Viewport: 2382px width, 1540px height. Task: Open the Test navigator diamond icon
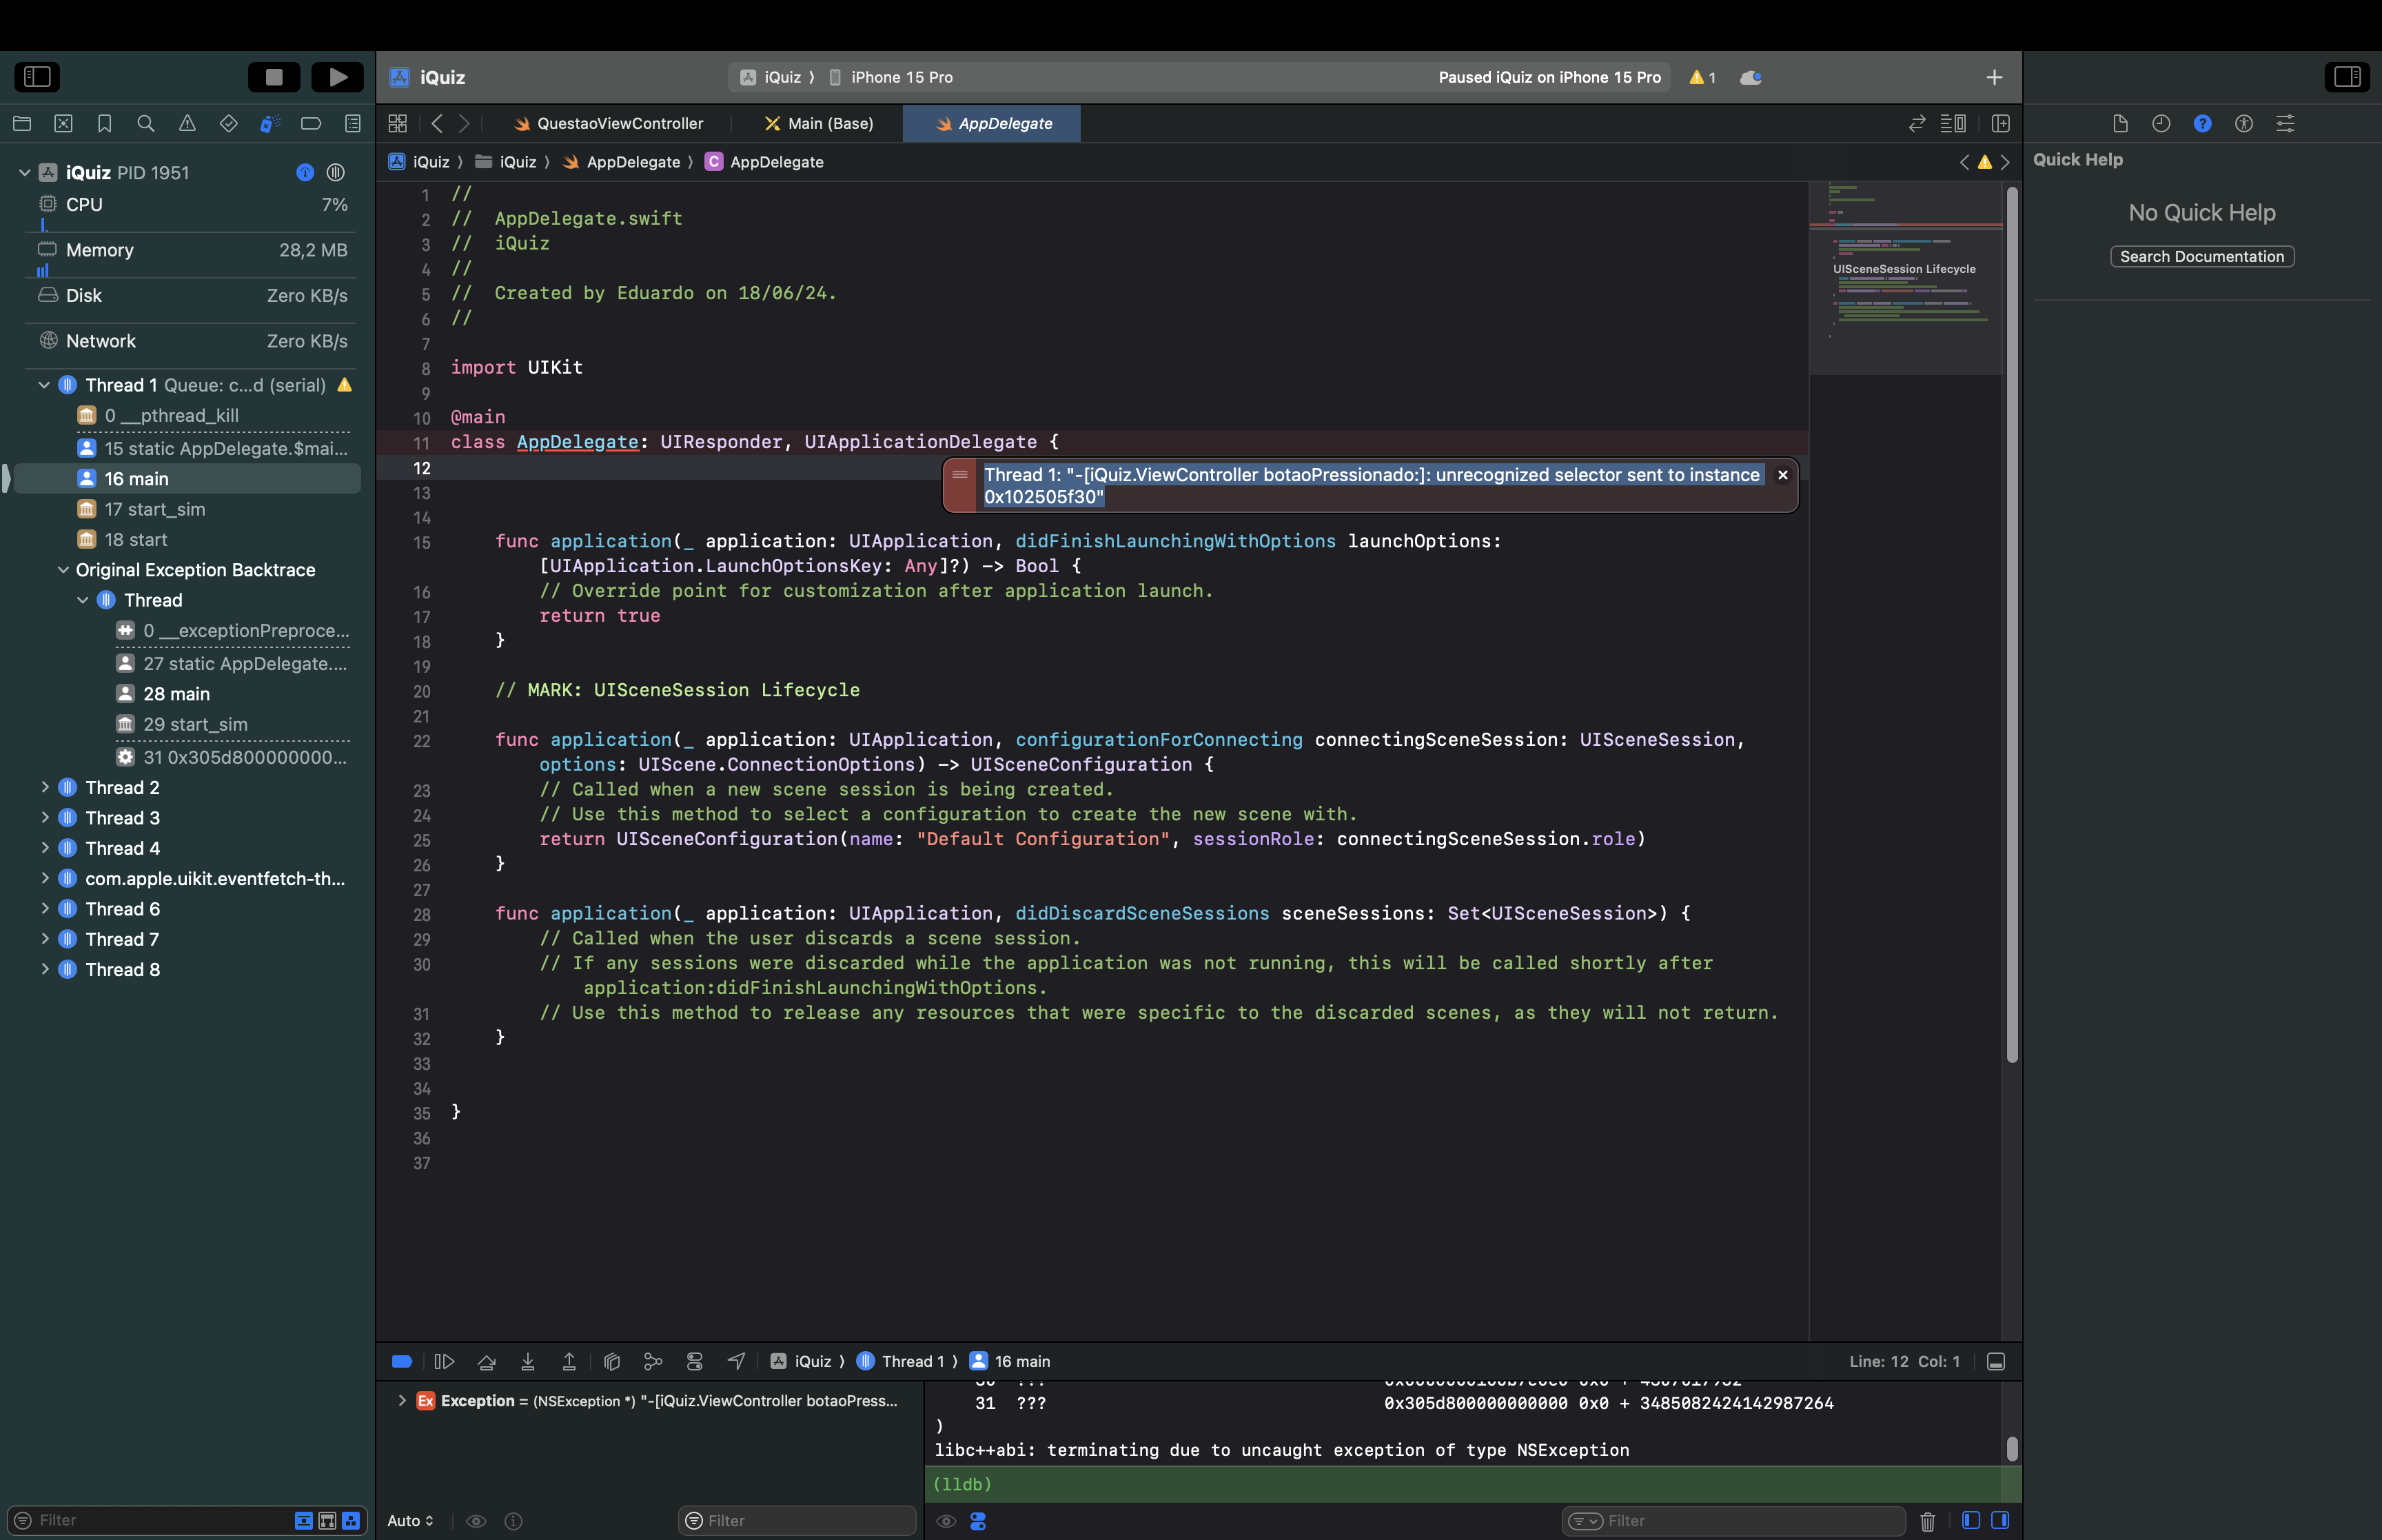point(229,123)
